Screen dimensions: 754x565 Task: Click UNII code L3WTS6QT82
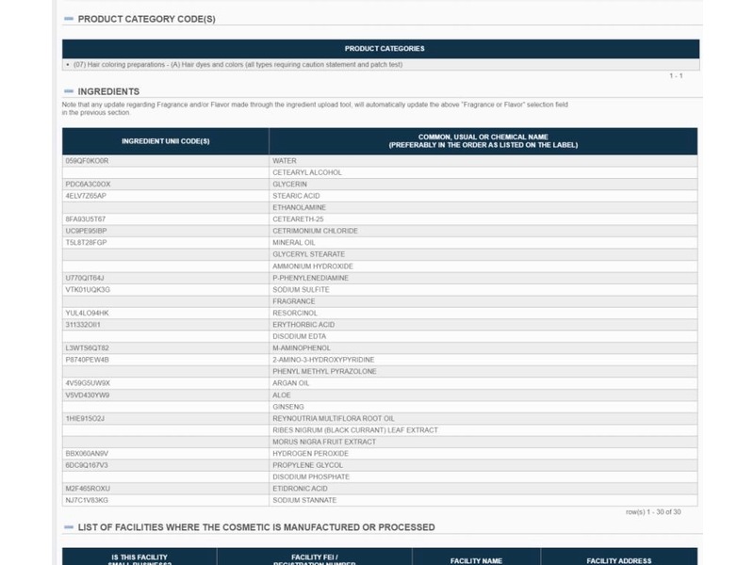[x=87, y=347]
